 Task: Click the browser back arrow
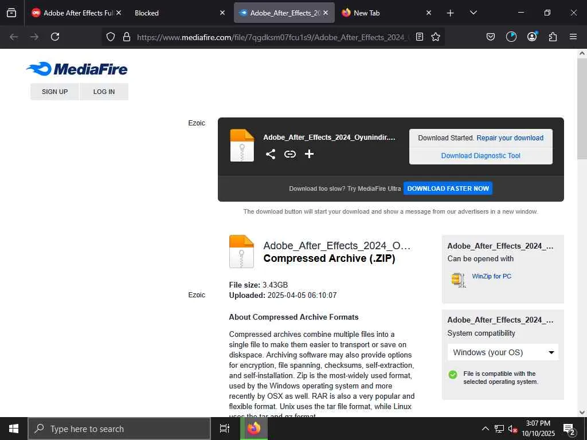click(x=14, y=37)
